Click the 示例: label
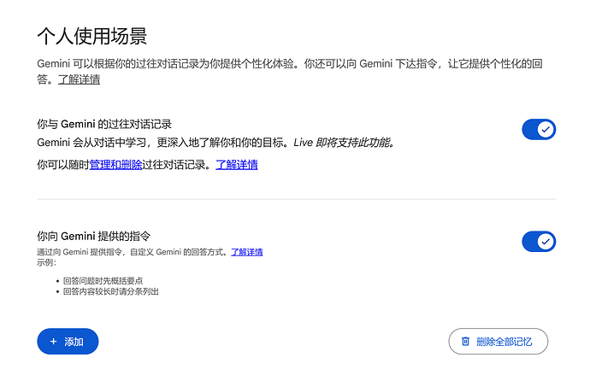 click(46, 262)
